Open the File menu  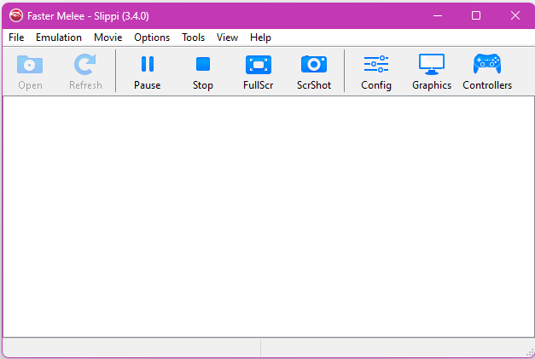tap(16, 38)
